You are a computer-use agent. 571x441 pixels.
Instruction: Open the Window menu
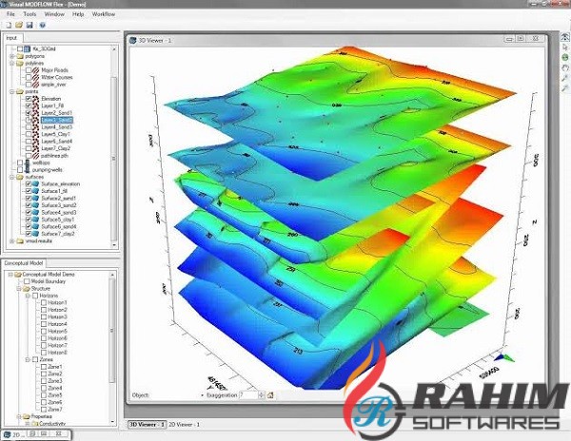(x=54, y=14)
